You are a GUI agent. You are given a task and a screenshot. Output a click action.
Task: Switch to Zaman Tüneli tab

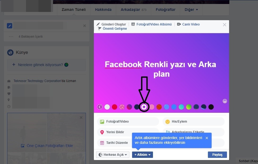74,10
